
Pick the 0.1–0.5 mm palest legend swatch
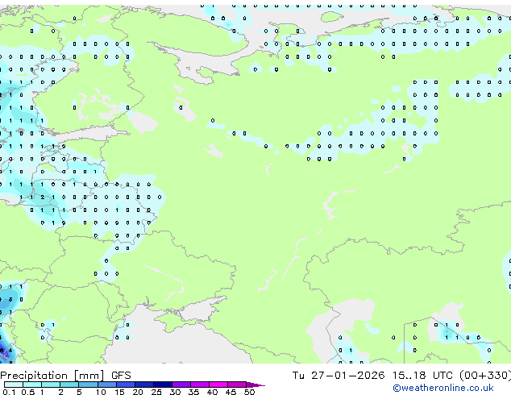coord(14,385)
